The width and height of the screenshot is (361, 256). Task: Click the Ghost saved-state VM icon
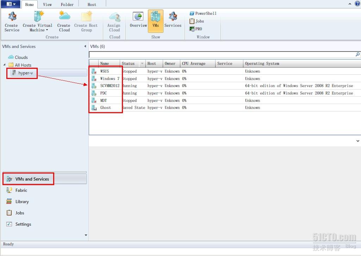click(94, 108)
